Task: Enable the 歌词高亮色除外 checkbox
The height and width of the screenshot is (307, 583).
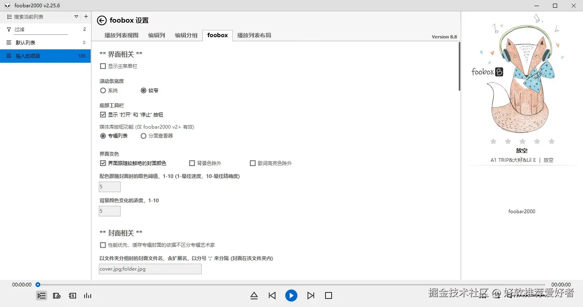Action: pyautogui.click(x=253, y=163)
